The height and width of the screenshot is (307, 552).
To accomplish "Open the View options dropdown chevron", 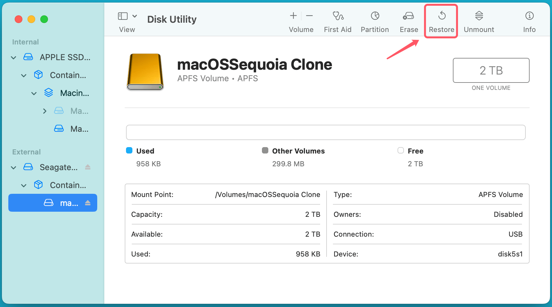I will pos(135,16).
